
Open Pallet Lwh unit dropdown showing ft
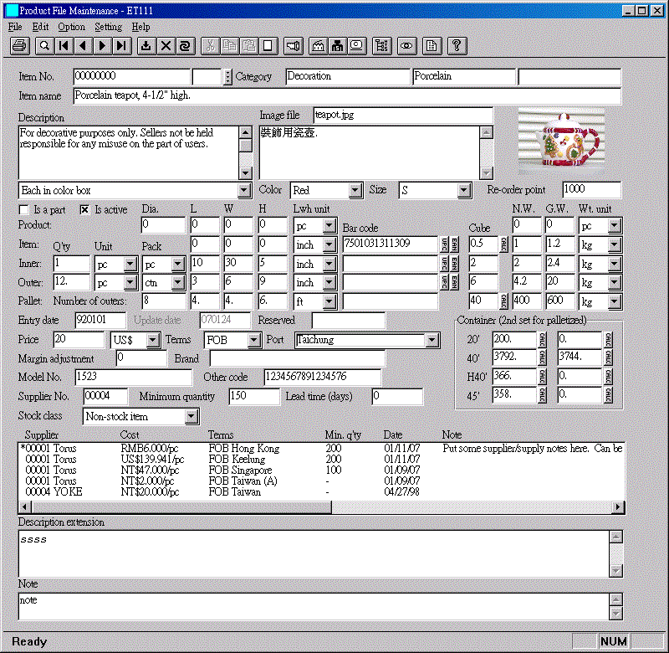click(x=329, y=302)
